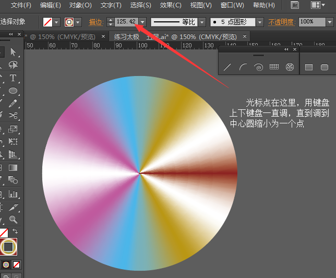Open the 文字(T) menu

(111, 5)
